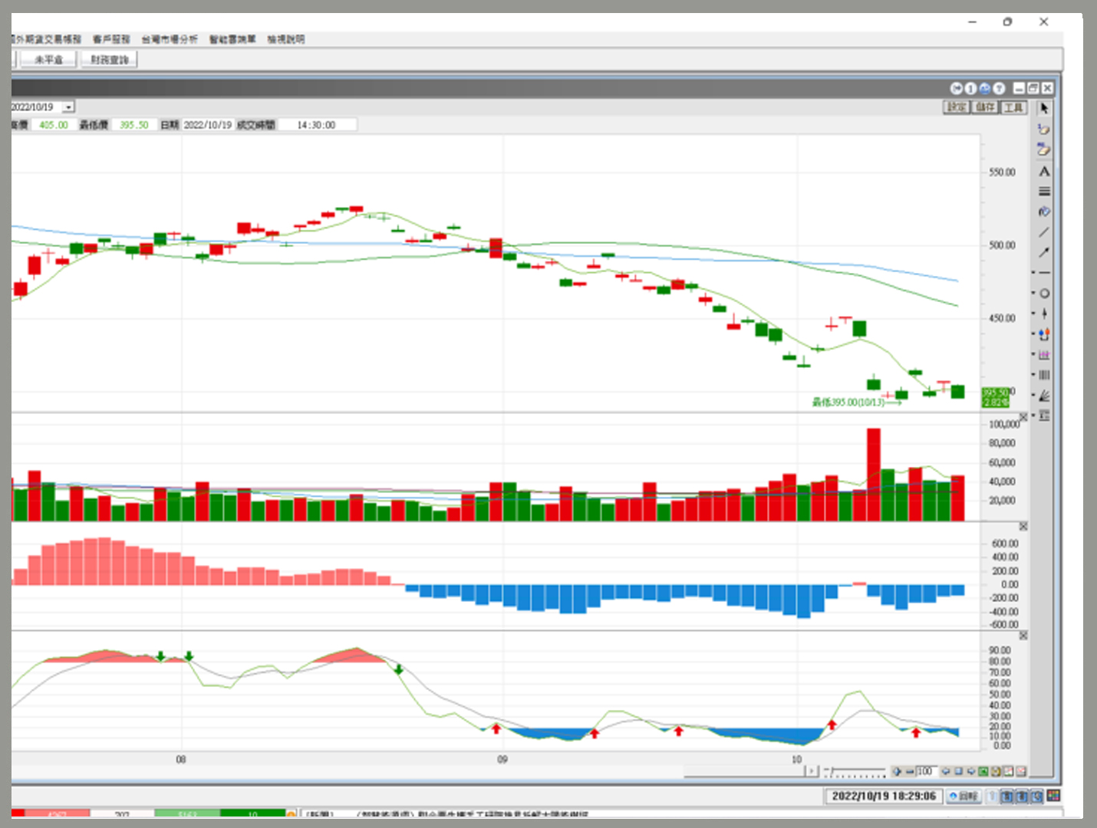Select the horizontal line tool
The height and width of the screenshot is (828, 1097).
coord(1045,273)
